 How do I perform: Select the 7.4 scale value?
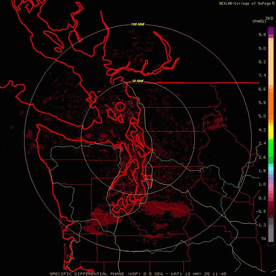(262, 75)
